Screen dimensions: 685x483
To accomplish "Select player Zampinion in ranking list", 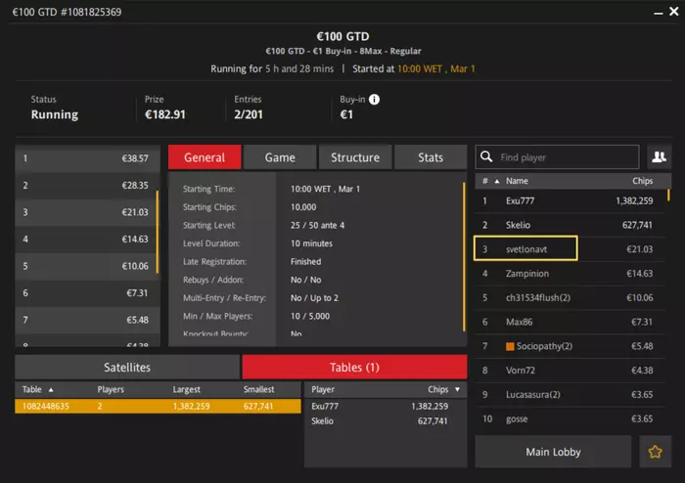I will coord(570,274).
